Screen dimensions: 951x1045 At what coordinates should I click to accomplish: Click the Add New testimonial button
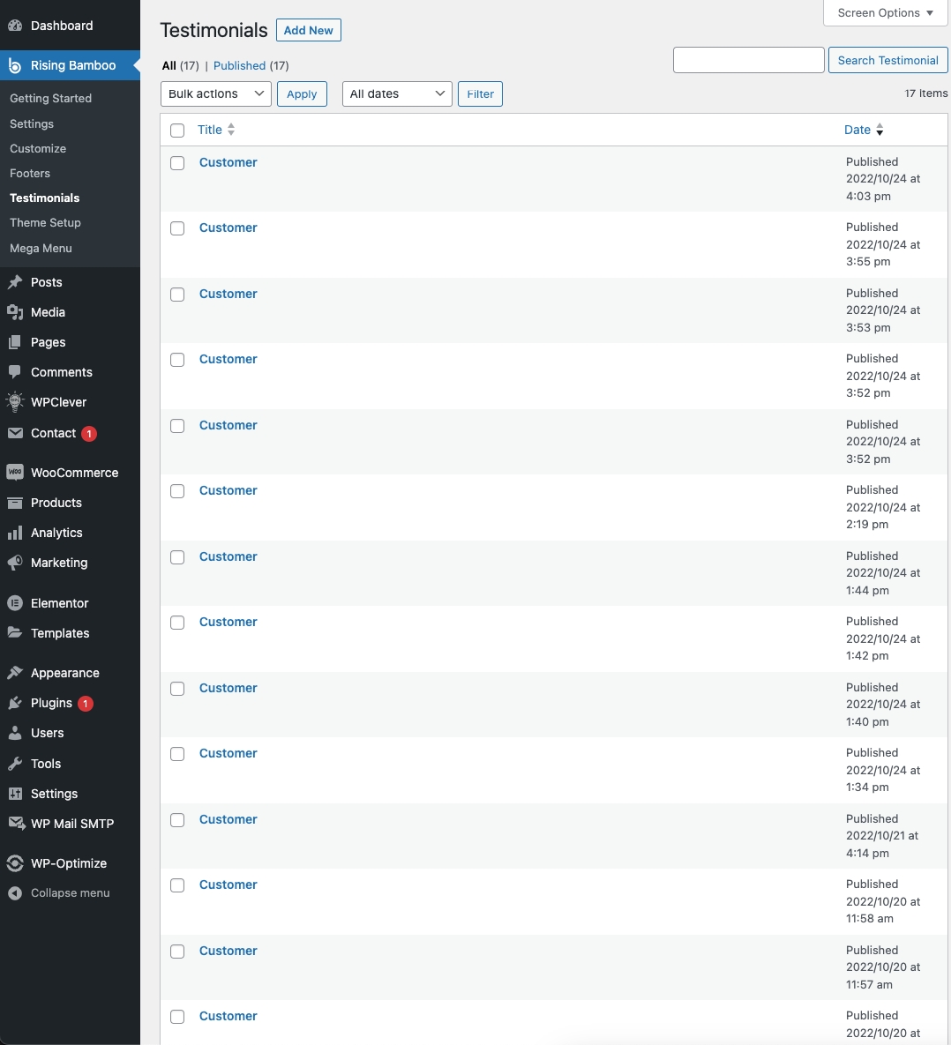click(308, 30)
